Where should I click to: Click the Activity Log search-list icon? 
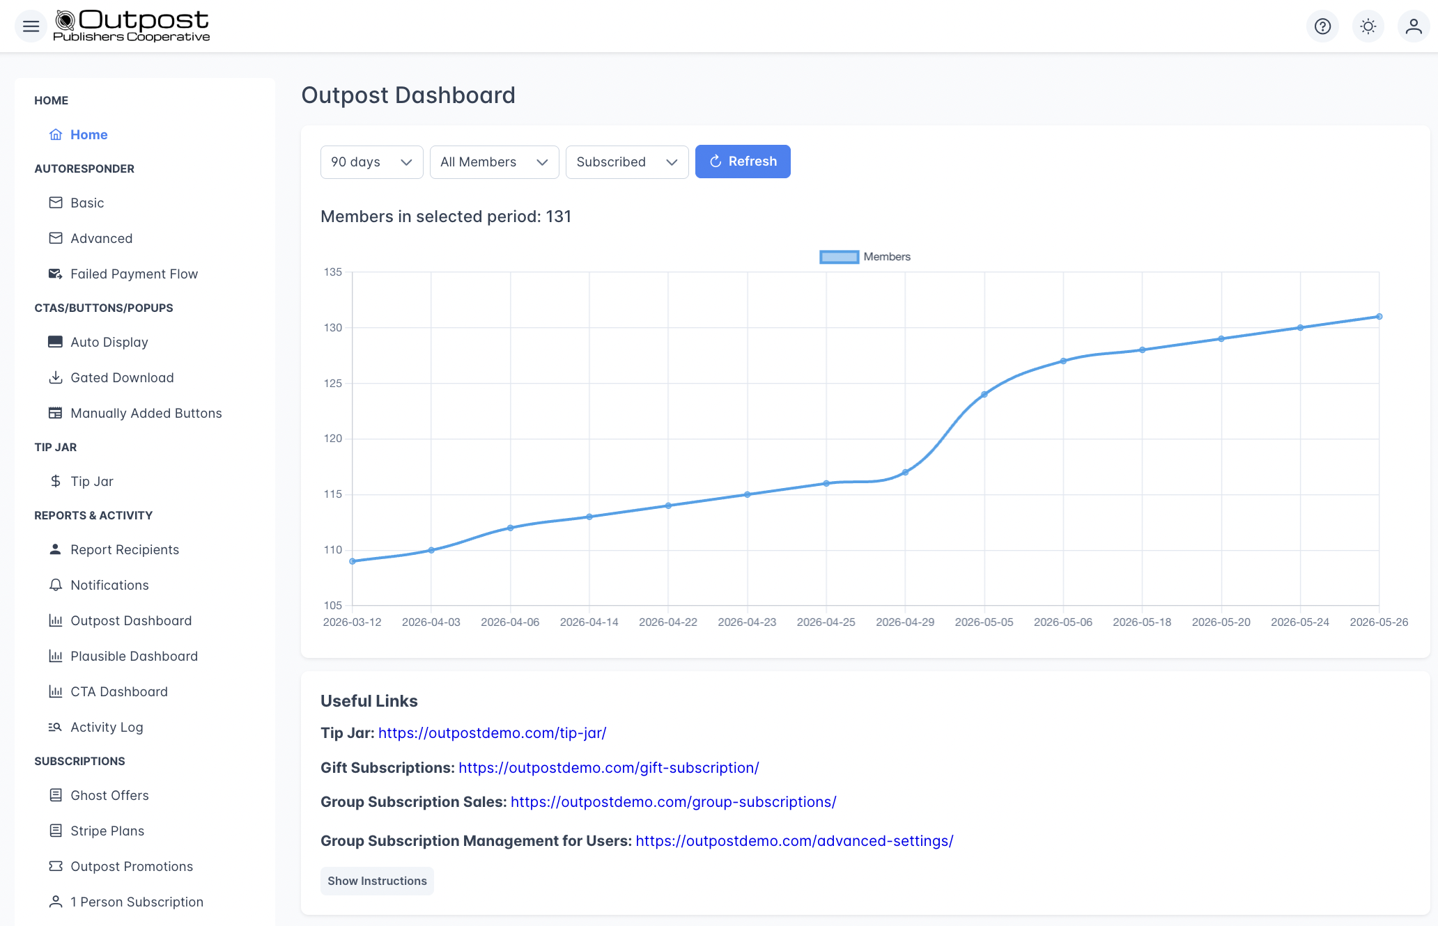55,727
